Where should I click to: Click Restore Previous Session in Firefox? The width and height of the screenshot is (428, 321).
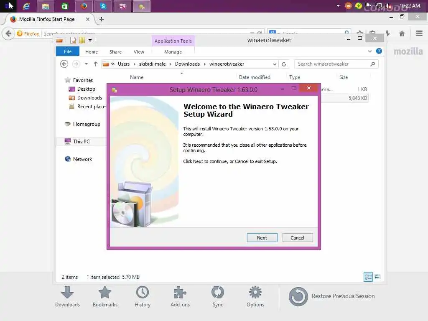(x=331, y=296)
